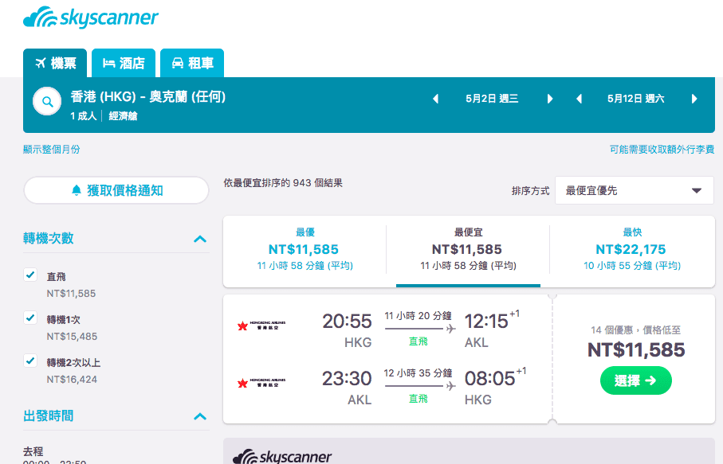Viewport: 723px width, 464px height.
Task: Go to next day after 5月2日
Action: click(x=550, y=99)
